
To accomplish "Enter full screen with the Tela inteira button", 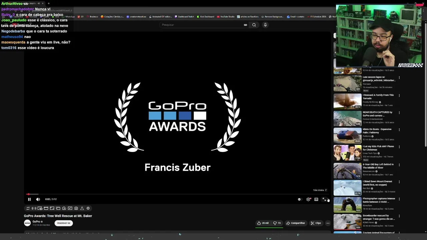I will click(x=324, y=199).
